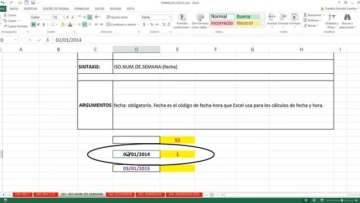Open the INSERTAR ribbon tab
360x203 pixels.
30,9
